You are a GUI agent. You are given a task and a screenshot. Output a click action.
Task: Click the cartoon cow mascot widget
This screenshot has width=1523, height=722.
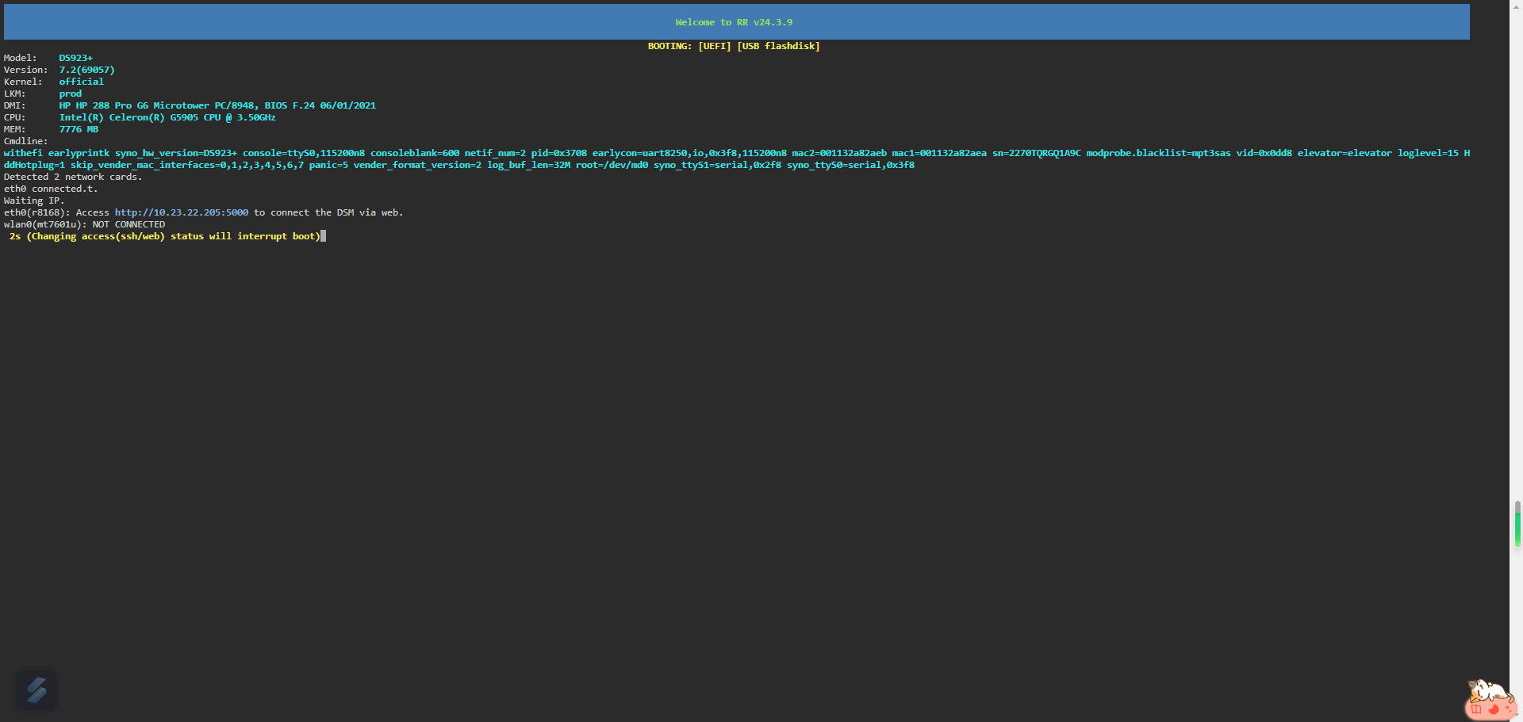tap(1491, 700)
